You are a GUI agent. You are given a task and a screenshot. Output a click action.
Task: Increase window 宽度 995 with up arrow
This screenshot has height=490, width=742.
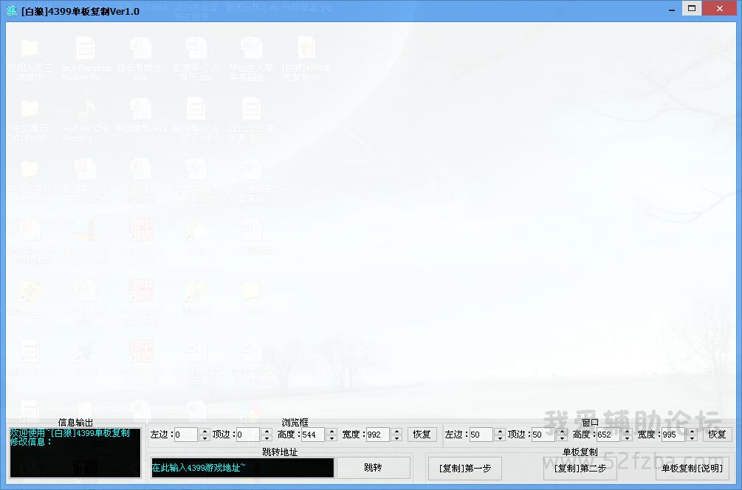tap(692, 431)
